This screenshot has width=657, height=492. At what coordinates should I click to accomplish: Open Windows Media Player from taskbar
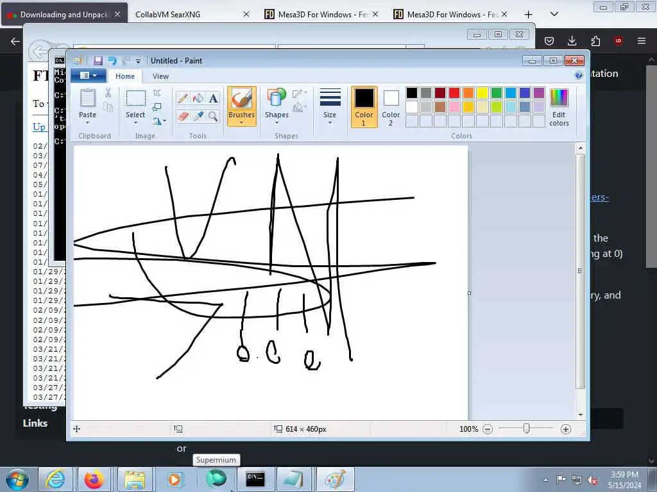pos(175,479)
